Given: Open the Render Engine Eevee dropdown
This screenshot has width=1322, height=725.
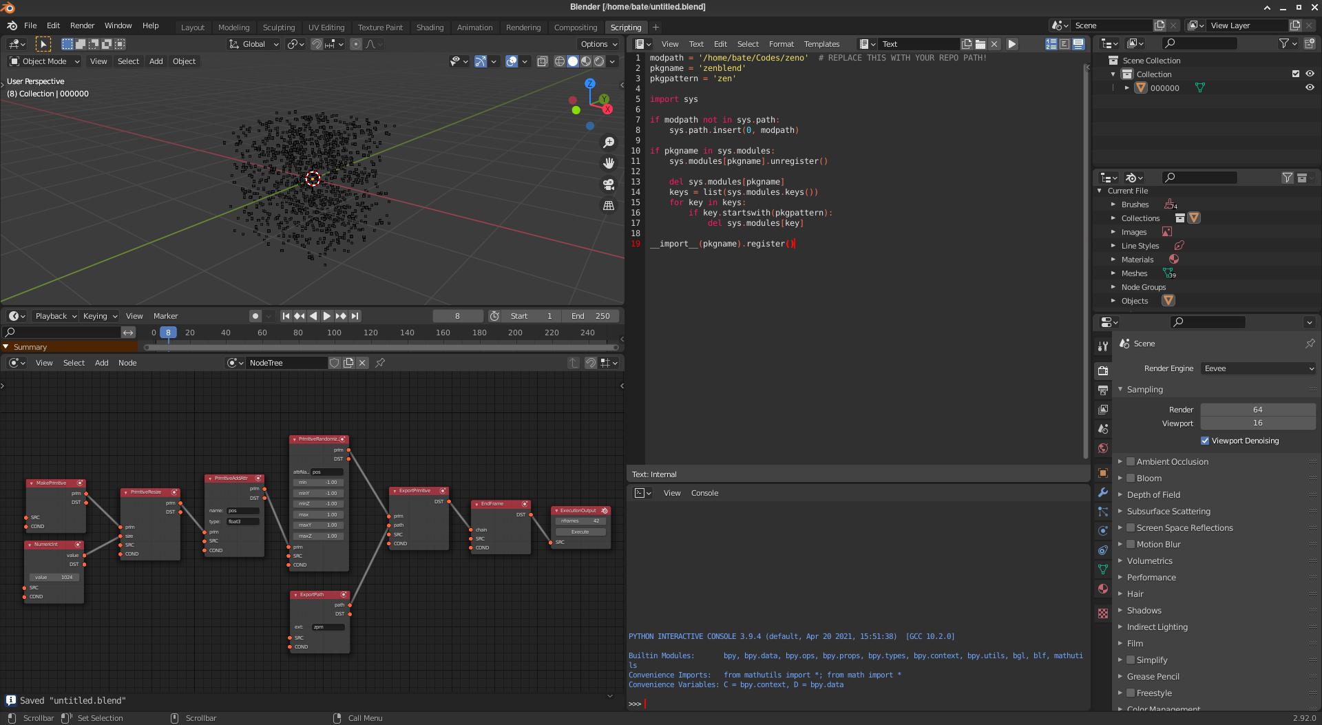Looking at the screenshot, I should (1259, 368).
